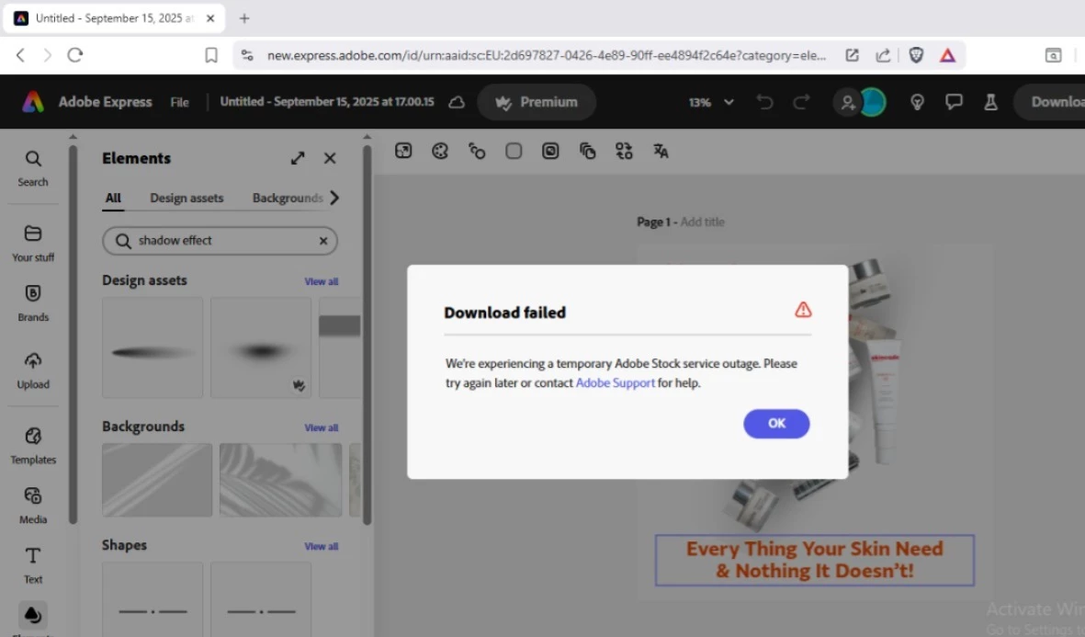The height and width of the screenshot is (637, 1085).
Task: Bookmark this page
Action: point(211,55)
